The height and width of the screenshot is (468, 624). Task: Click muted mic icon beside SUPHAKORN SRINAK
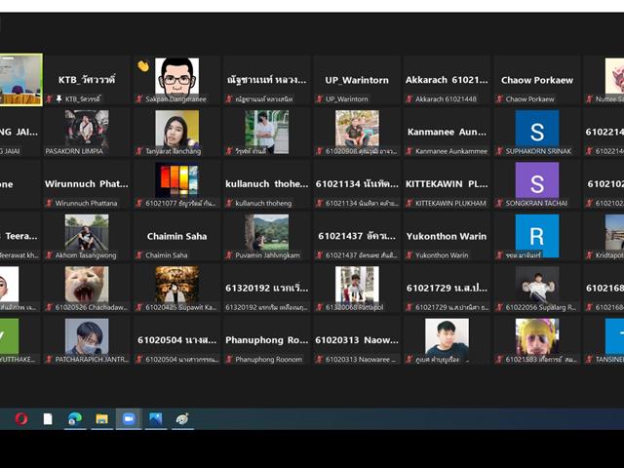point(500,151)
